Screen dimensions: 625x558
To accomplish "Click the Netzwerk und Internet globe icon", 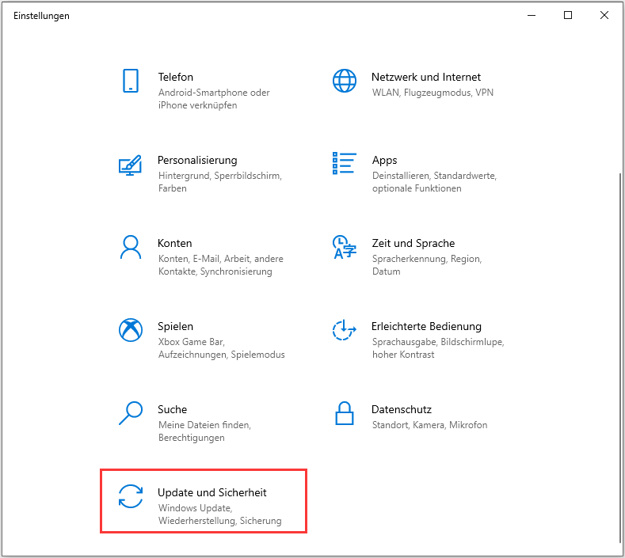I will point(344,81).
